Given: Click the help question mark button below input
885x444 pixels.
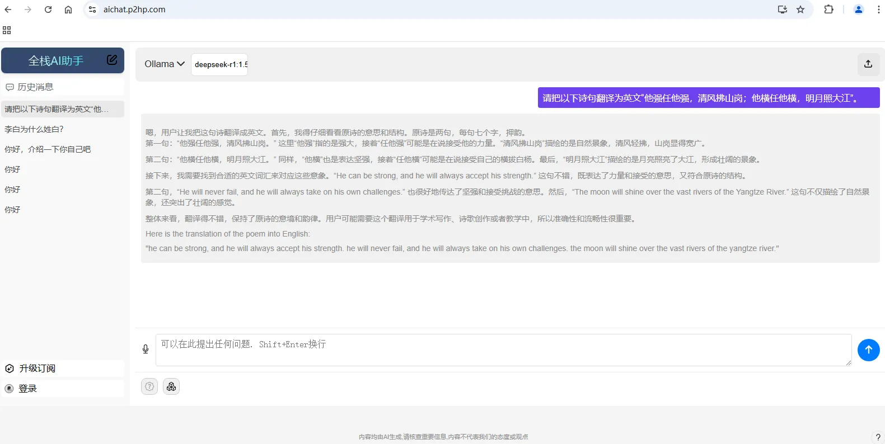Looking at the screenshot, I should point(149,386).
